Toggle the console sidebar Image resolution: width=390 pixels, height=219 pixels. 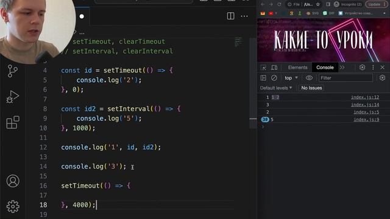point(263,78)
